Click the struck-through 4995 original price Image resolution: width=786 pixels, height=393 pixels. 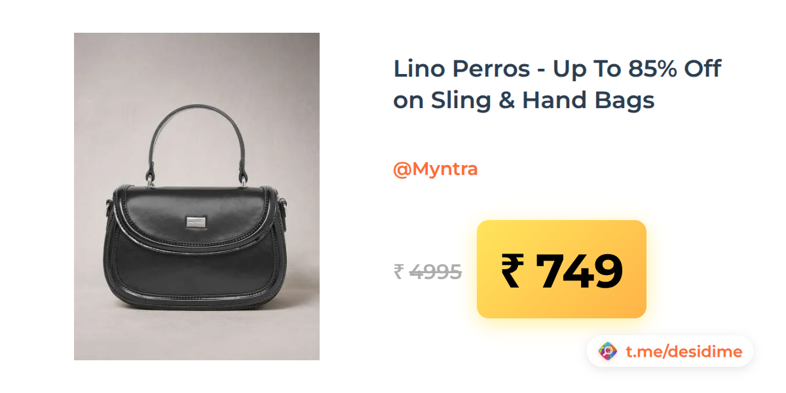[435, 271]
